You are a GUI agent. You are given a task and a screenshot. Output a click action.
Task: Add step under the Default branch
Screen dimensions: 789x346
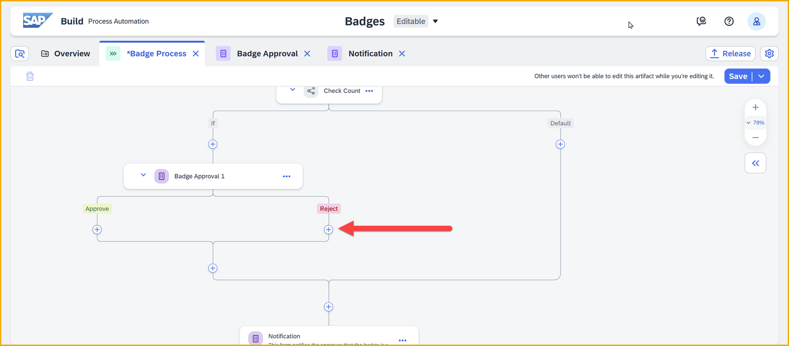(x=561, y=144)
